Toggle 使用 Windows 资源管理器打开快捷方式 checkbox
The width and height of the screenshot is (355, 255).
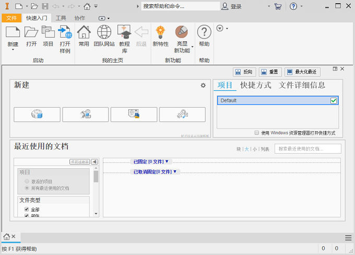(256, 133)
